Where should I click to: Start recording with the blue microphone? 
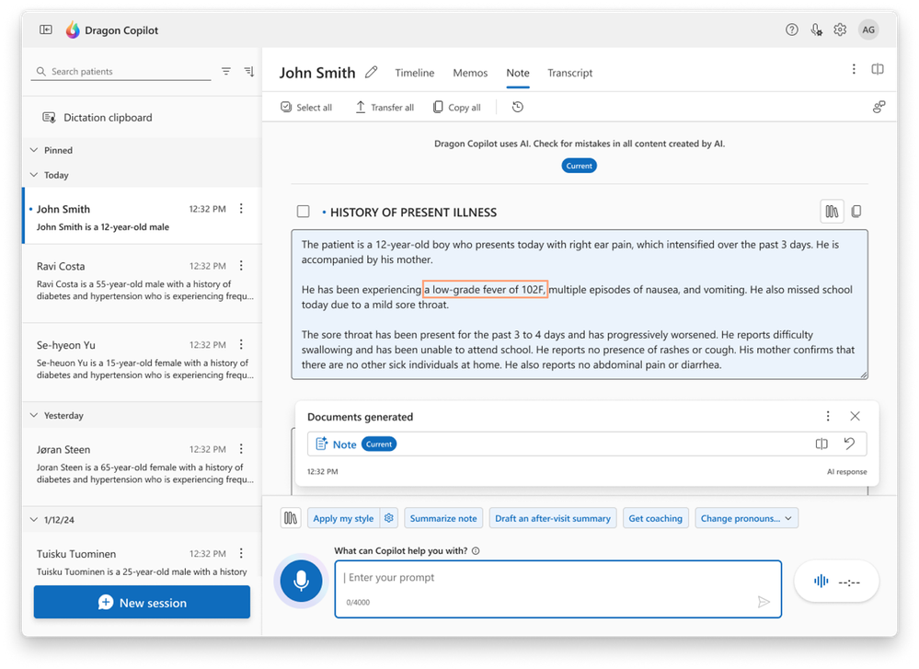point(301,581)
